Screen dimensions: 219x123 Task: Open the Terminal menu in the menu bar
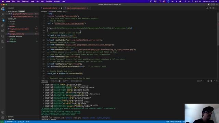[49, 1]
